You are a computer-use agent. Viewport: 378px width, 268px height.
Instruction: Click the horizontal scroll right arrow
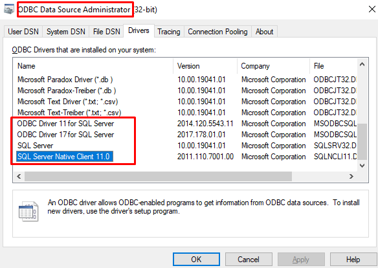351,177
